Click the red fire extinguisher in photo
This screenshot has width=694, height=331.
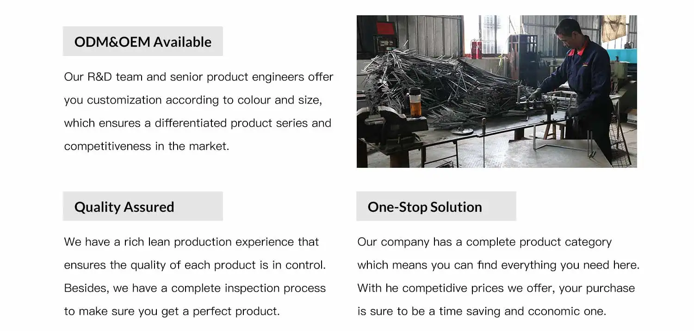pos(475,50)
